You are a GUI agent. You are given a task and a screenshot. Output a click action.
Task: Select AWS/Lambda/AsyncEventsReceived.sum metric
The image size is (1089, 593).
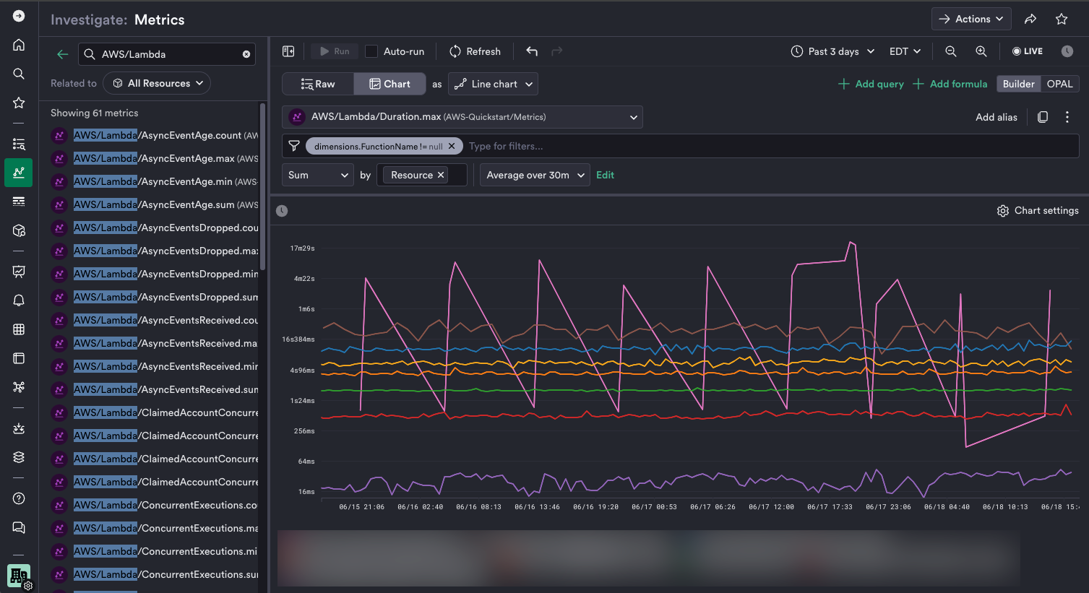tap(155, 389)
